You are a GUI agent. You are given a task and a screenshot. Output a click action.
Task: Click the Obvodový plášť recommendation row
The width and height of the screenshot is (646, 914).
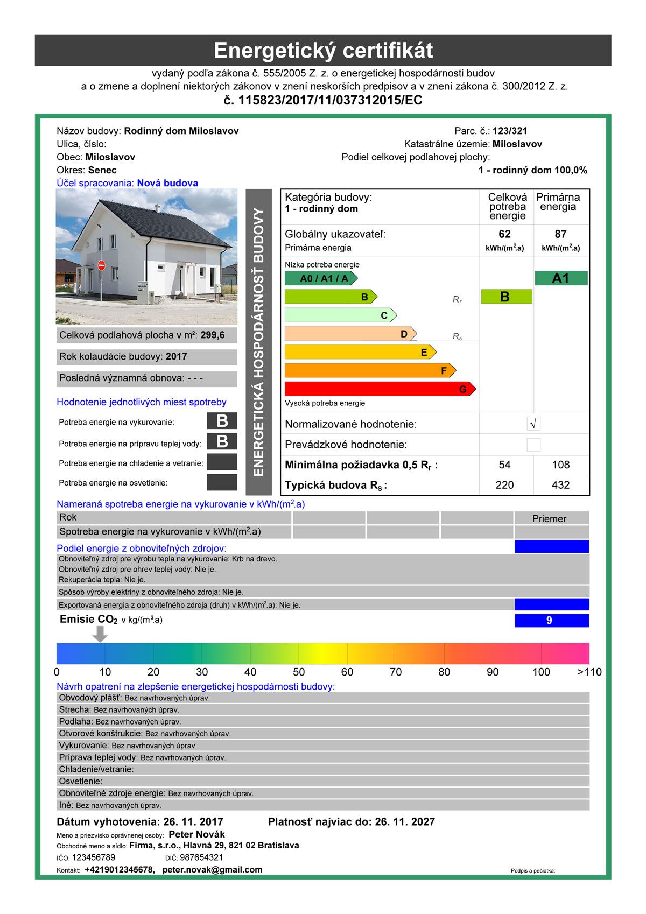(323, 698)
